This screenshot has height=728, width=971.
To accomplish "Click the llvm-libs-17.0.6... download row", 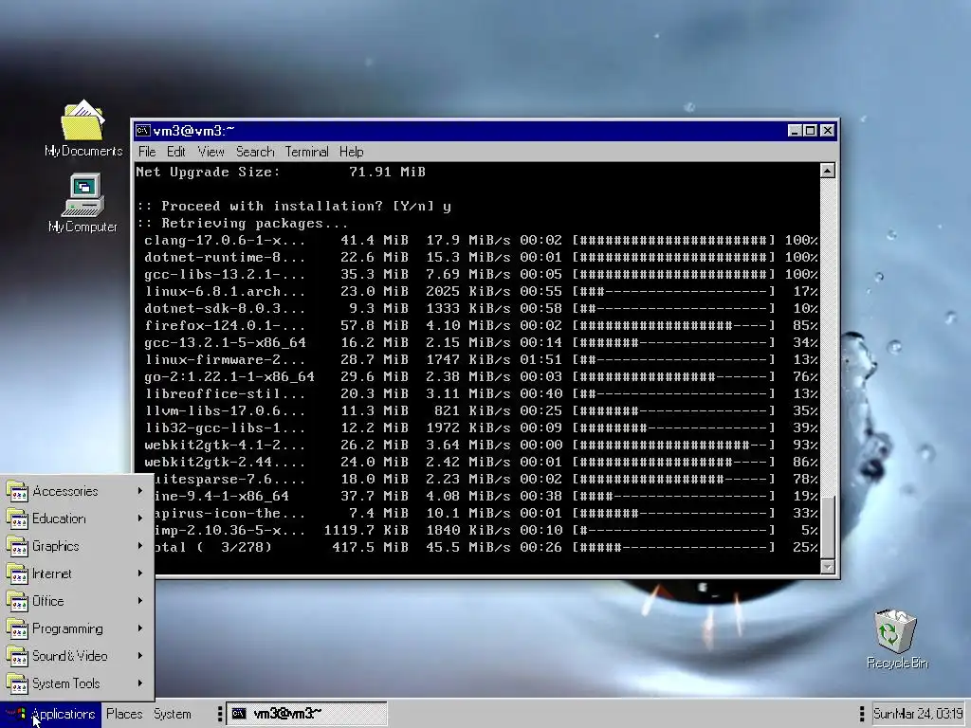I will click(481, 411).
